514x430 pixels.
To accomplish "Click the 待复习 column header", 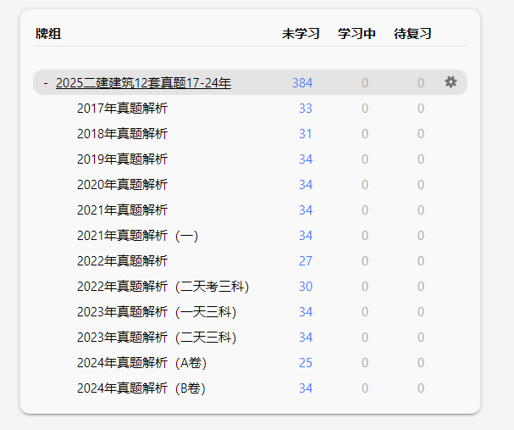I will coord(412,34).
